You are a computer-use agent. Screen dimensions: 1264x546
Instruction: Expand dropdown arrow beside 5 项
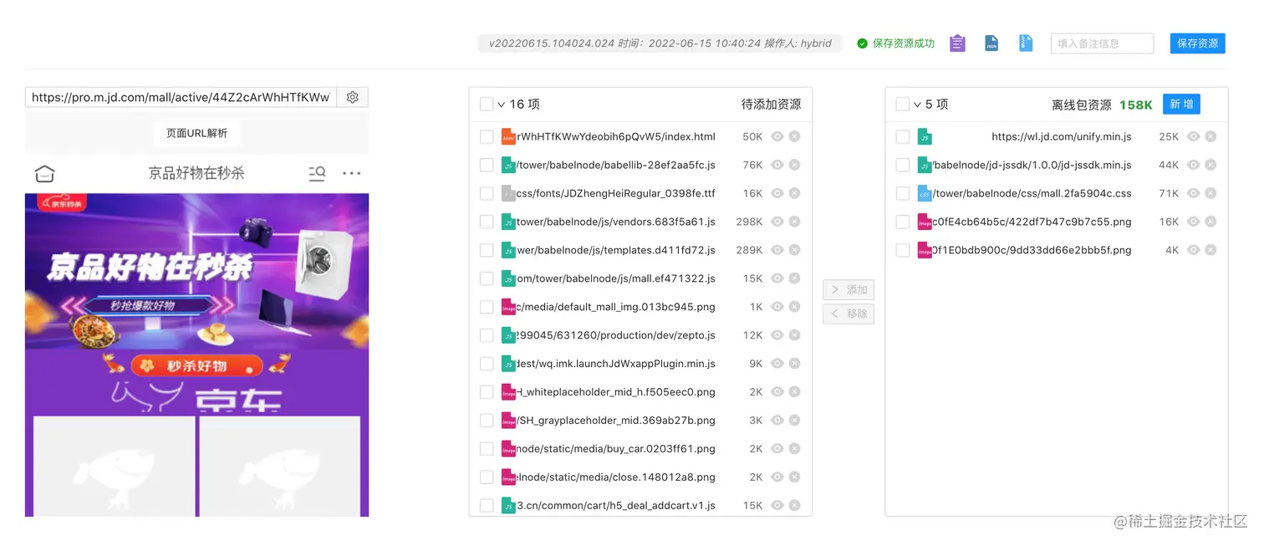tap(918, 105)
